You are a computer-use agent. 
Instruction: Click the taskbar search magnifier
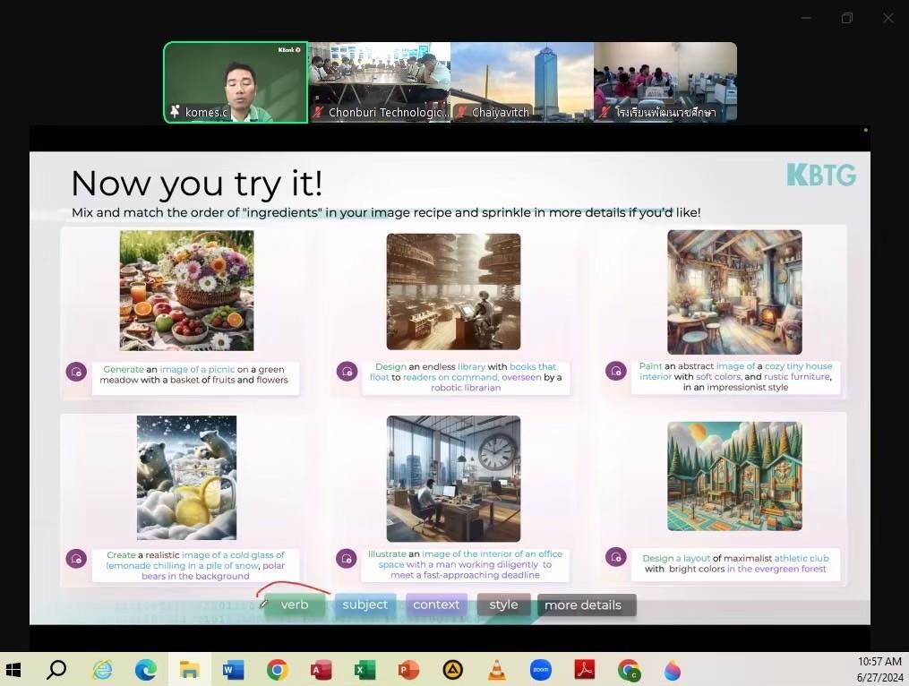pos(56,670)
